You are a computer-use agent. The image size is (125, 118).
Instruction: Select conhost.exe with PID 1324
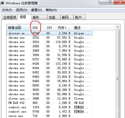pyautogui.click(x=50, y=107)
